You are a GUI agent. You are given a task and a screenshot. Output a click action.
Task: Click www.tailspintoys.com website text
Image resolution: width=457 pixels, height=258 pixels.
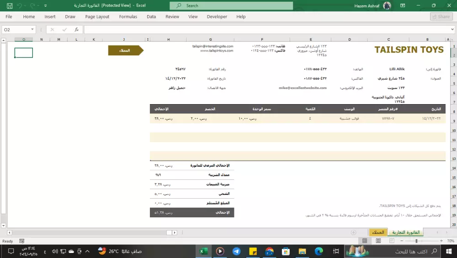[x=217, y=51]
